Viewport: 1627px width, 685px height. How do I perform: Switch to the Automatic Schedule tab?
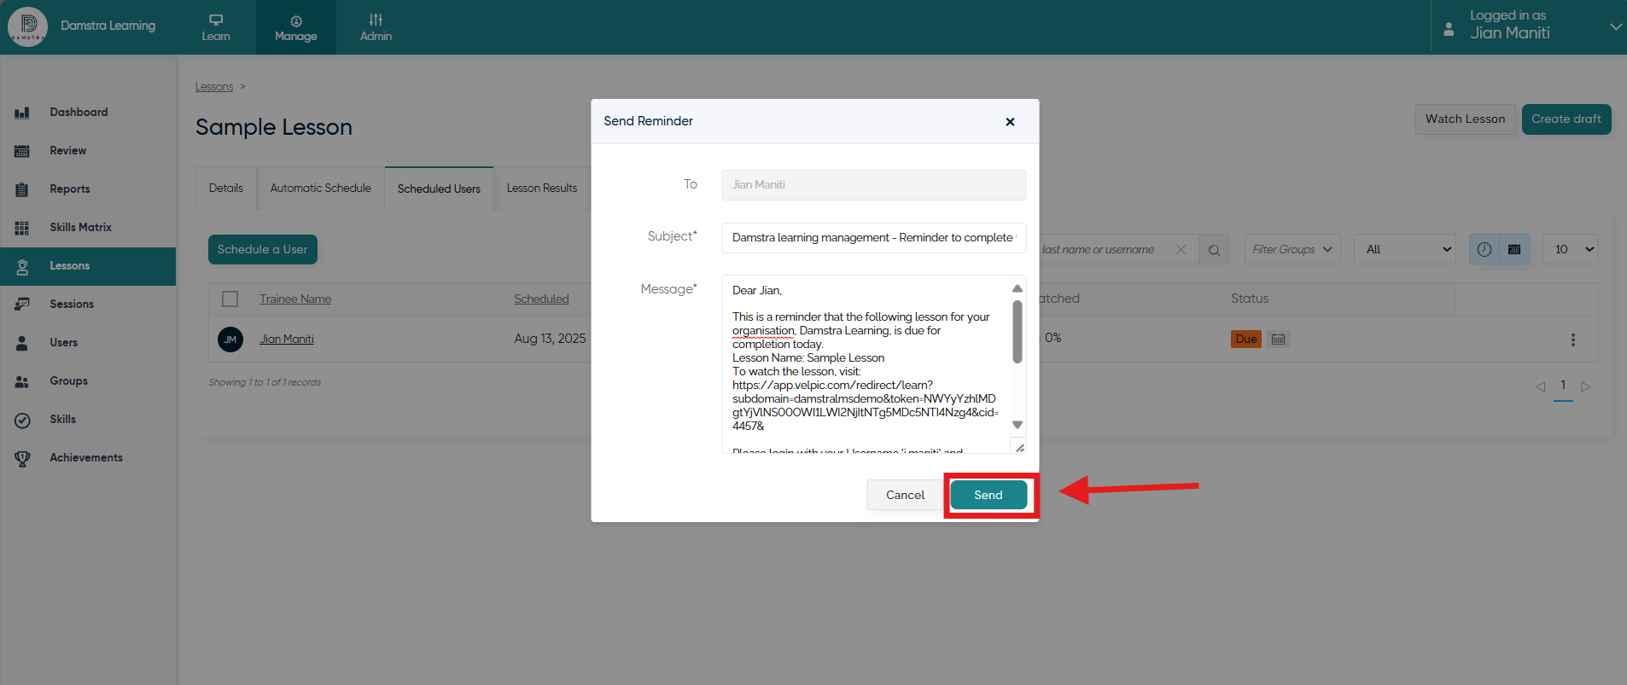tap(321, 189)
